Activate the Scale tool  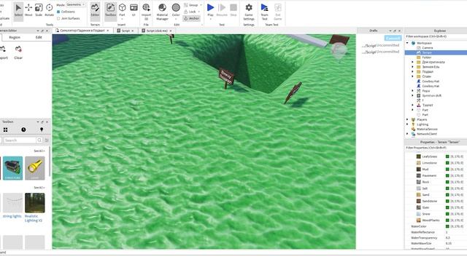pyautogui.click(x=39, y=11)
